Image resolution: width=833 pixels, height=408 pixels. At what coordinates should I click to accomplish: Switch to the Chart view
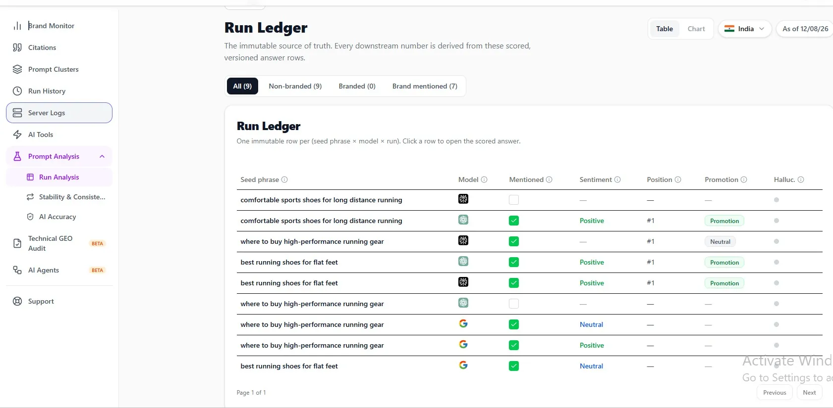[696, 29]
